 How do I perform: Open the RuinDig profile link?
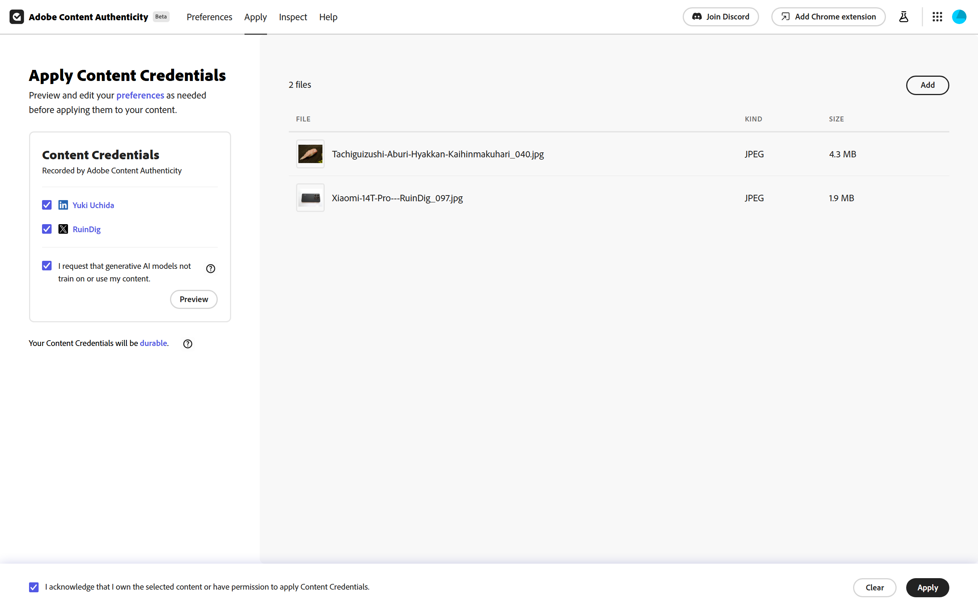click(x=86, y=230)
